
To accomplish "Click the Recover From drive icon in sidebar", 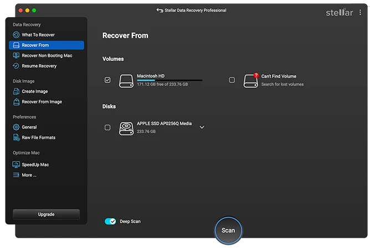I will tap(16, 45).
